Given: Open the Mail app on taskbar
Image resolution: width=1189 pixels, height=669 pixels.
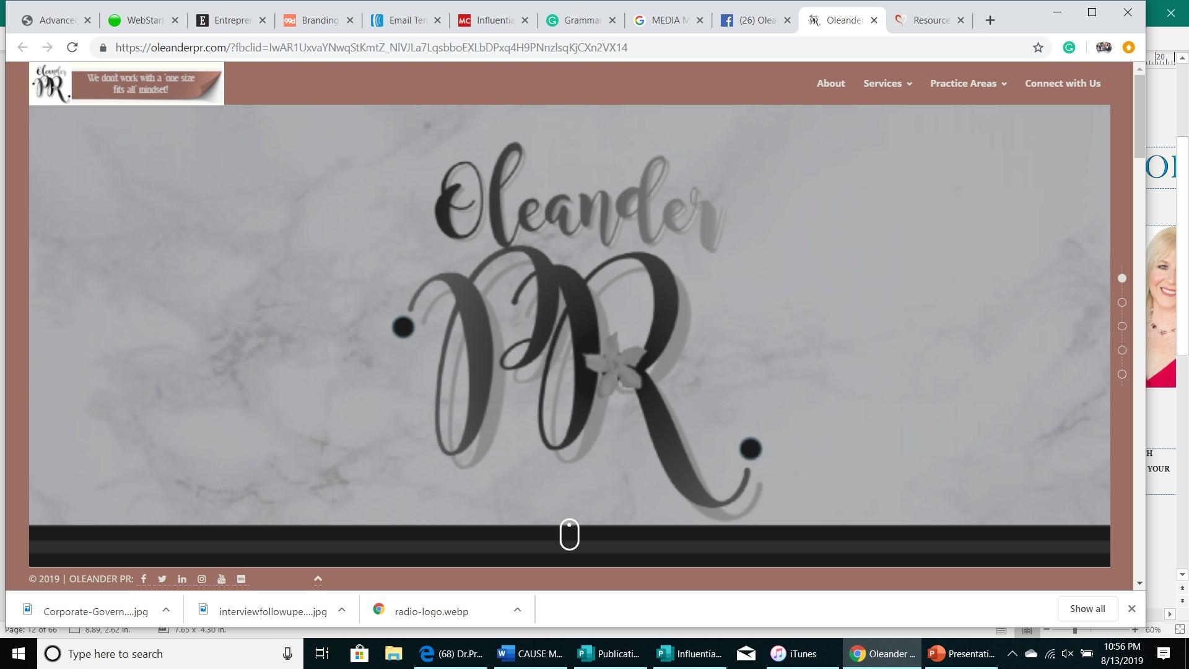Looking at the screenshot, I should [x=746, y=654].
